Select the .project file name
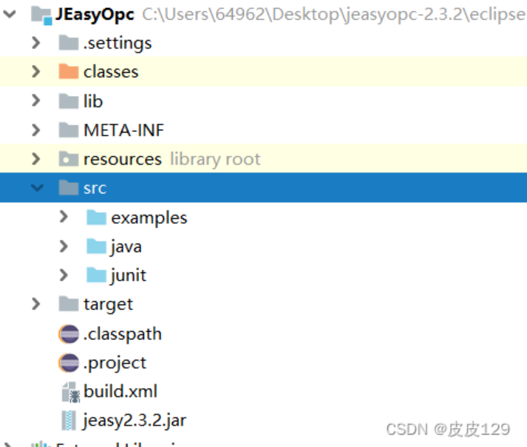The image size is (527, 447). pyautogui.click(x=115, y=364)
